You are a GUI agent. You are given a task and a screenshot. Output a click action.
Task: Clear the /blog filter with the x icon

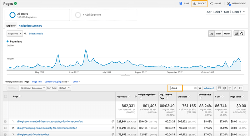(195, 88)
